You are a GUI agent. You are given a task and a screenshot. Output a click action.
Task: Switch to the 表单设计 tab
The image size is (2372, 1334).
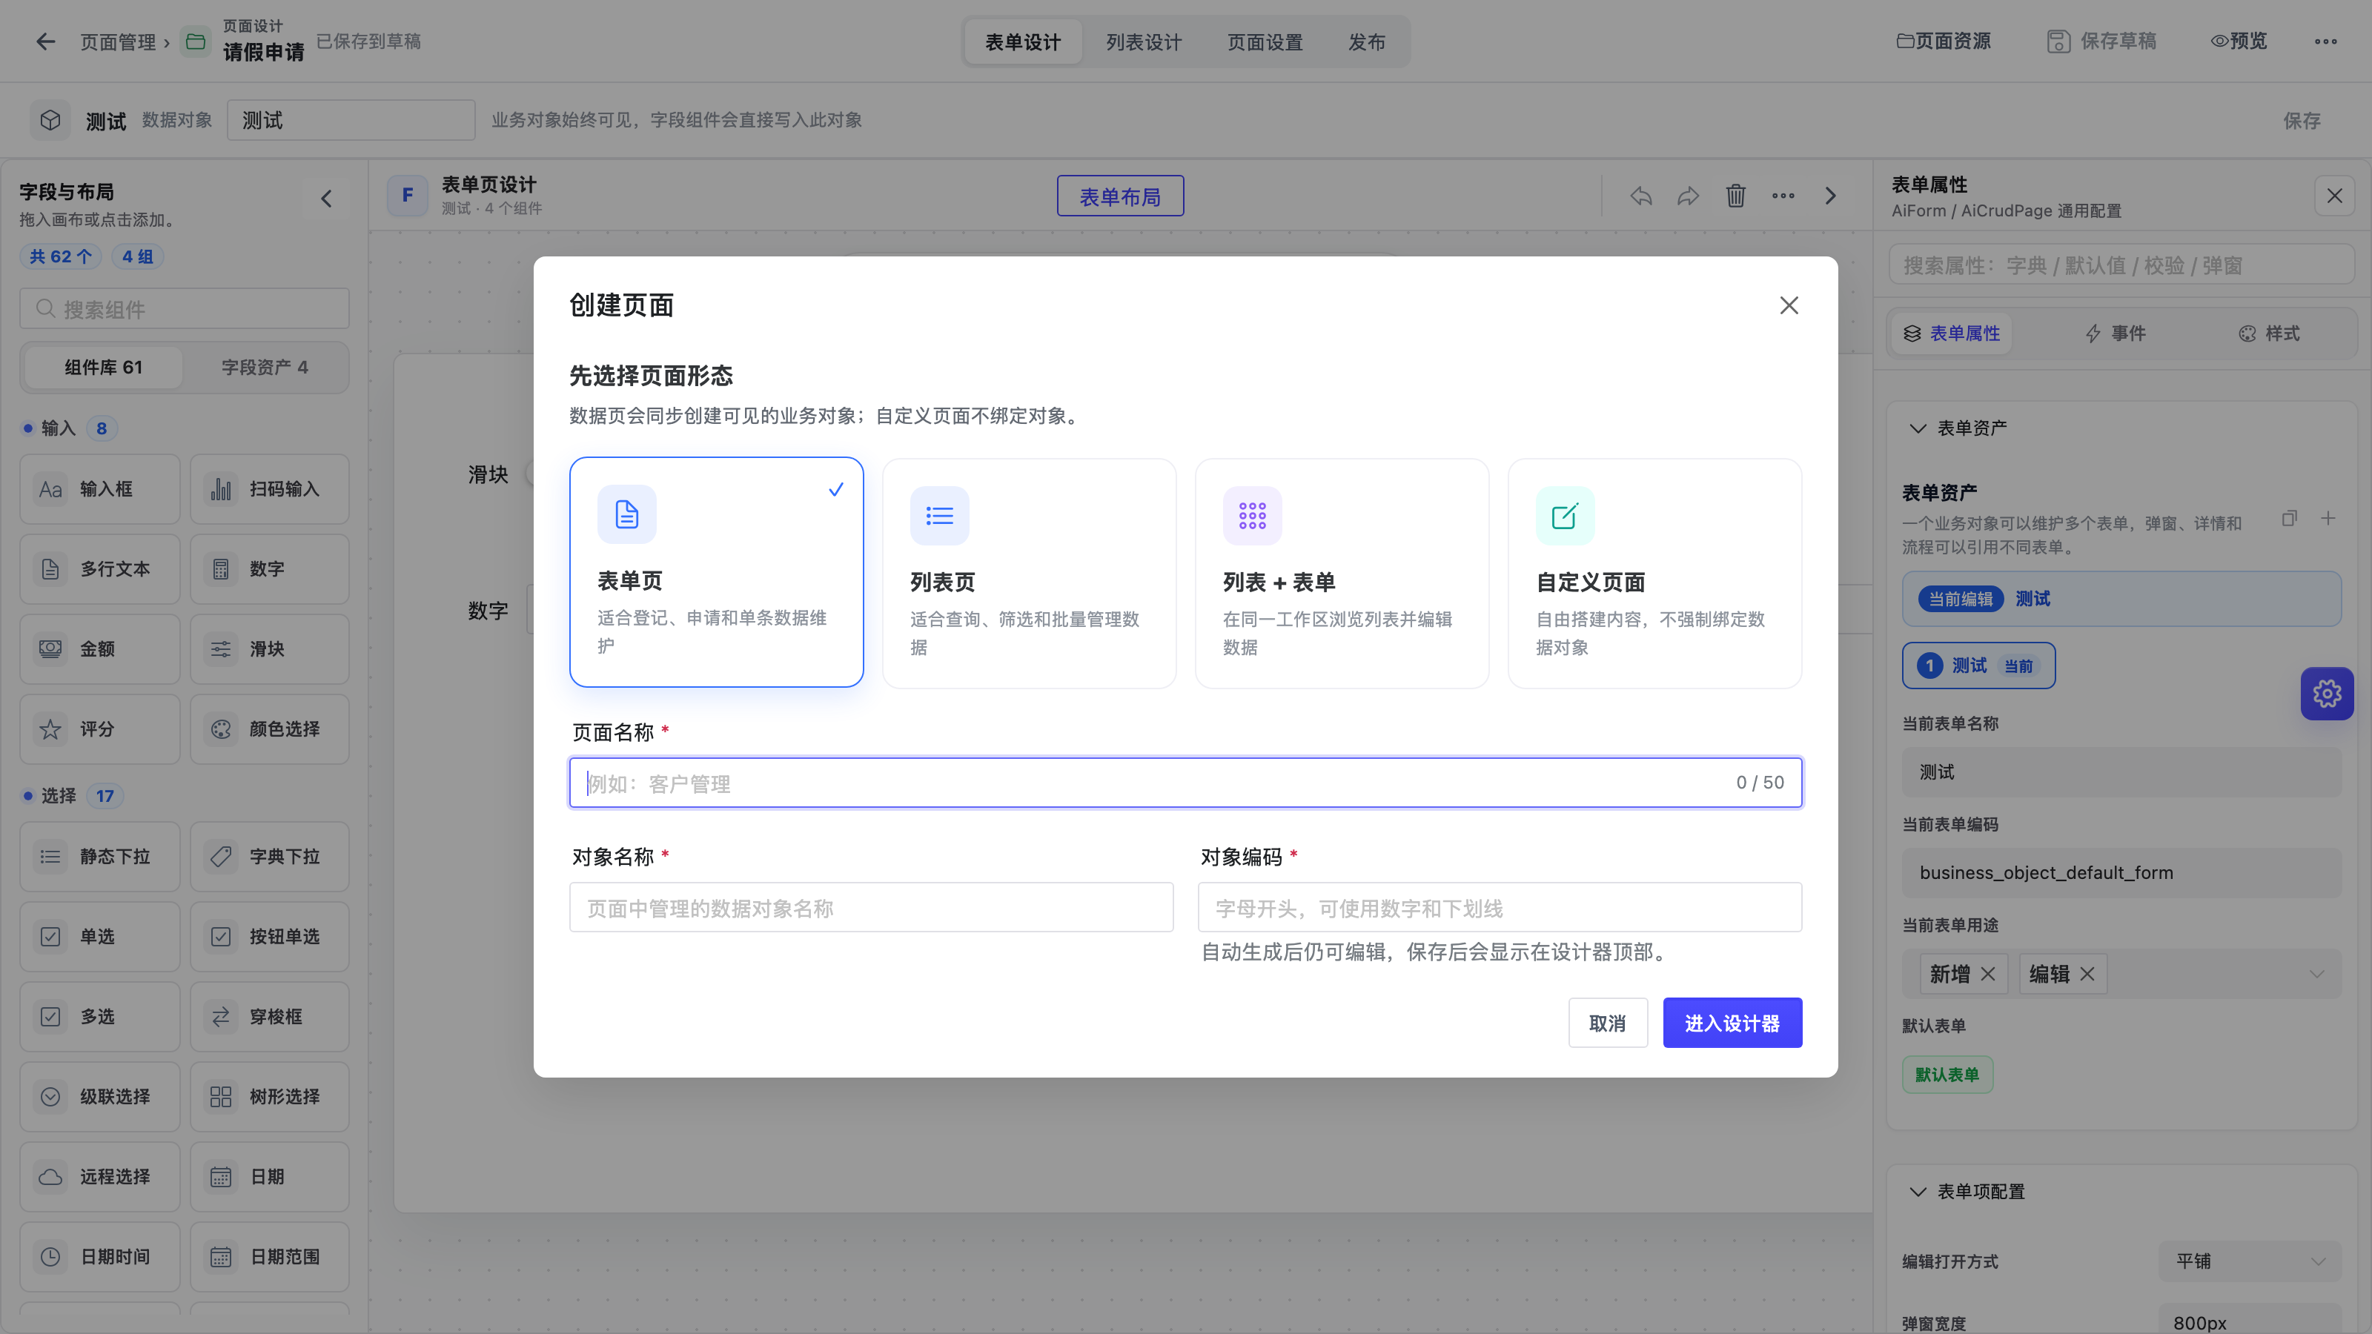[1023, 42]
